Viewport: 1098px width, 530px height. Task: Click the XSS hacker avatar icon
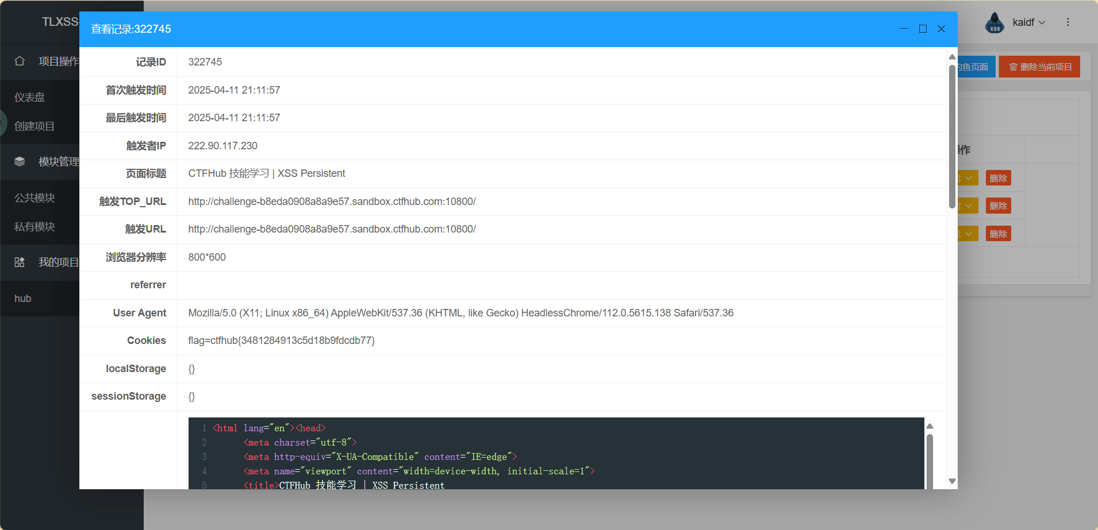[x=995, y=23]
